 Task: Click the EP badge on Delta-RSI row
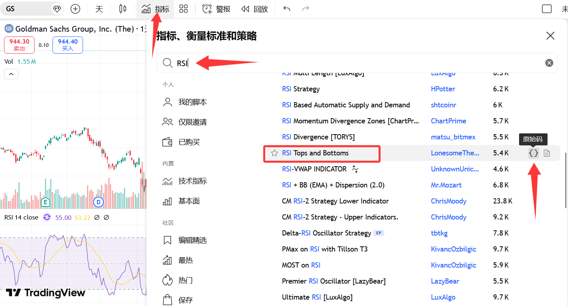pos(379,233)
